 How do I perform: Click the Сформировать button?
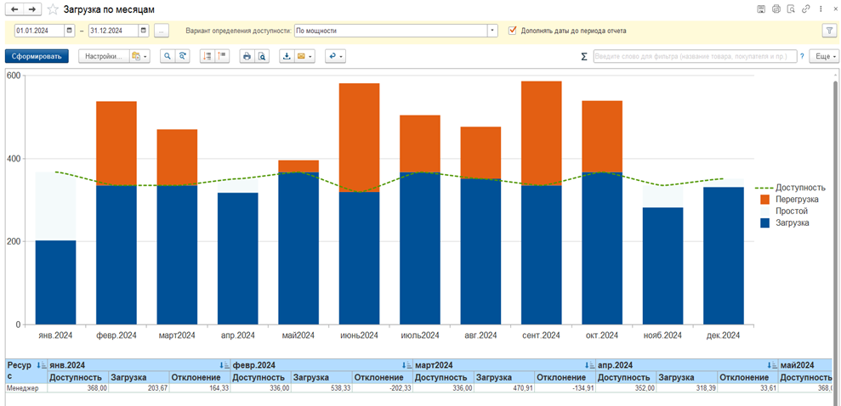(37, 57)
